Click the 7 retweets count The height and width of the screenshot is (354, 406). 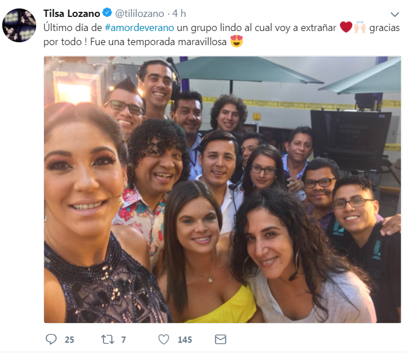coord(124,339)
